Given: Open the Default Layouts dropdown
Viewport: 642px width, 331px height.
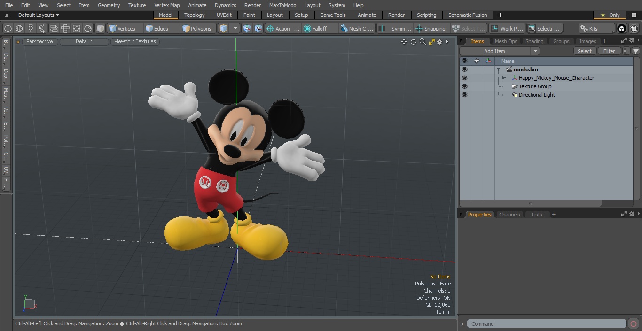Looking at the screenshot, I should coord(38,15).
